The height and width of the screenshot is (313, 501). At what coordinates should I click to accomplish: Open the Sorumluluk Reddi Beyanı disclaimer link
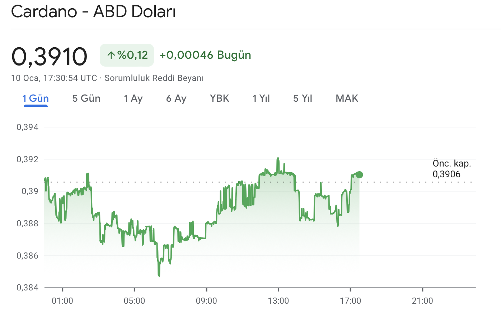pyautogui.click(x=154, y=78)
